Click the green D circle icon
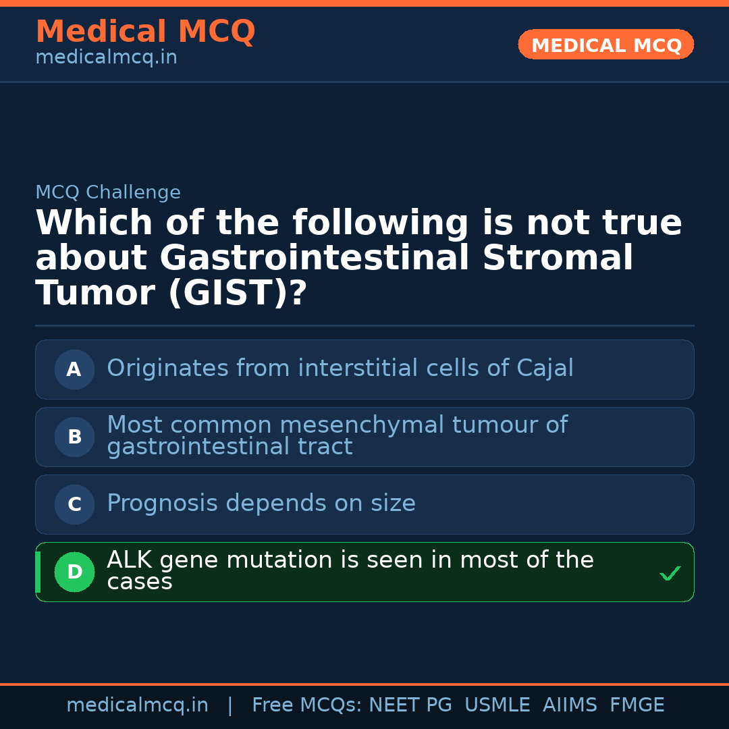Screen dimensions: 729x729 tap(74, 572)
